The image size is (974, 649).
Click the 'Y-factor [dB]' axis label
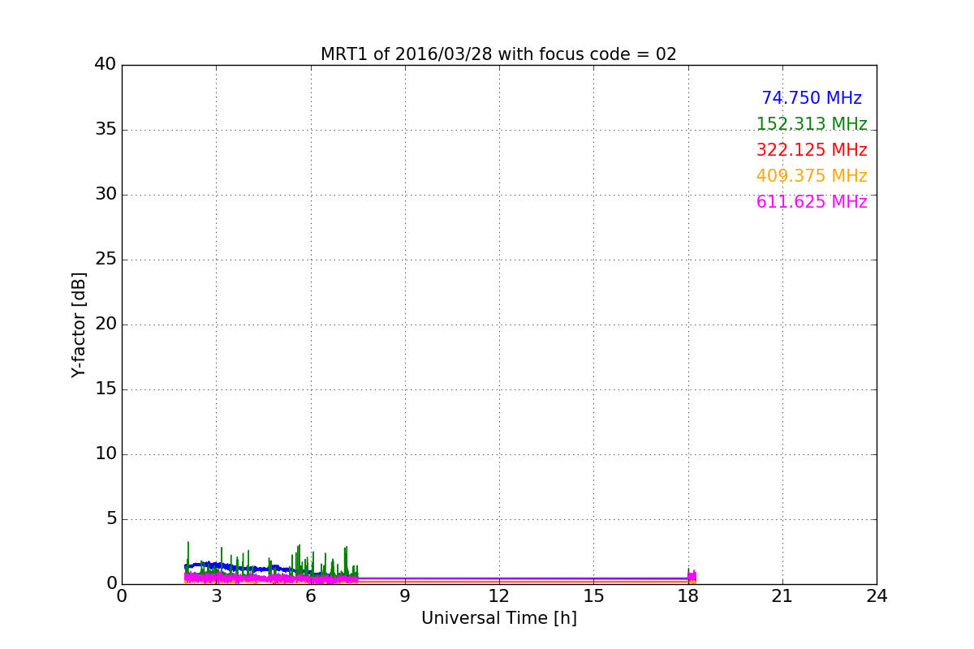(x=79, y=324)
